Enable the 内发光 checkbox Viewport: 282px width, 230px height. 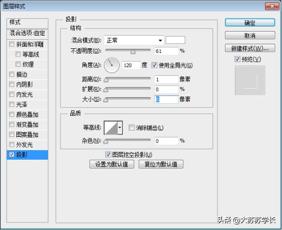[12, 94]
